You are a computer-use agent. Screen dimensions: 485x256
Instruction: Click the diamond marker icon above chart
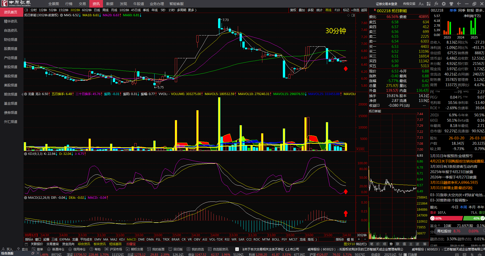pyautogui.click(x=348, y=15)
